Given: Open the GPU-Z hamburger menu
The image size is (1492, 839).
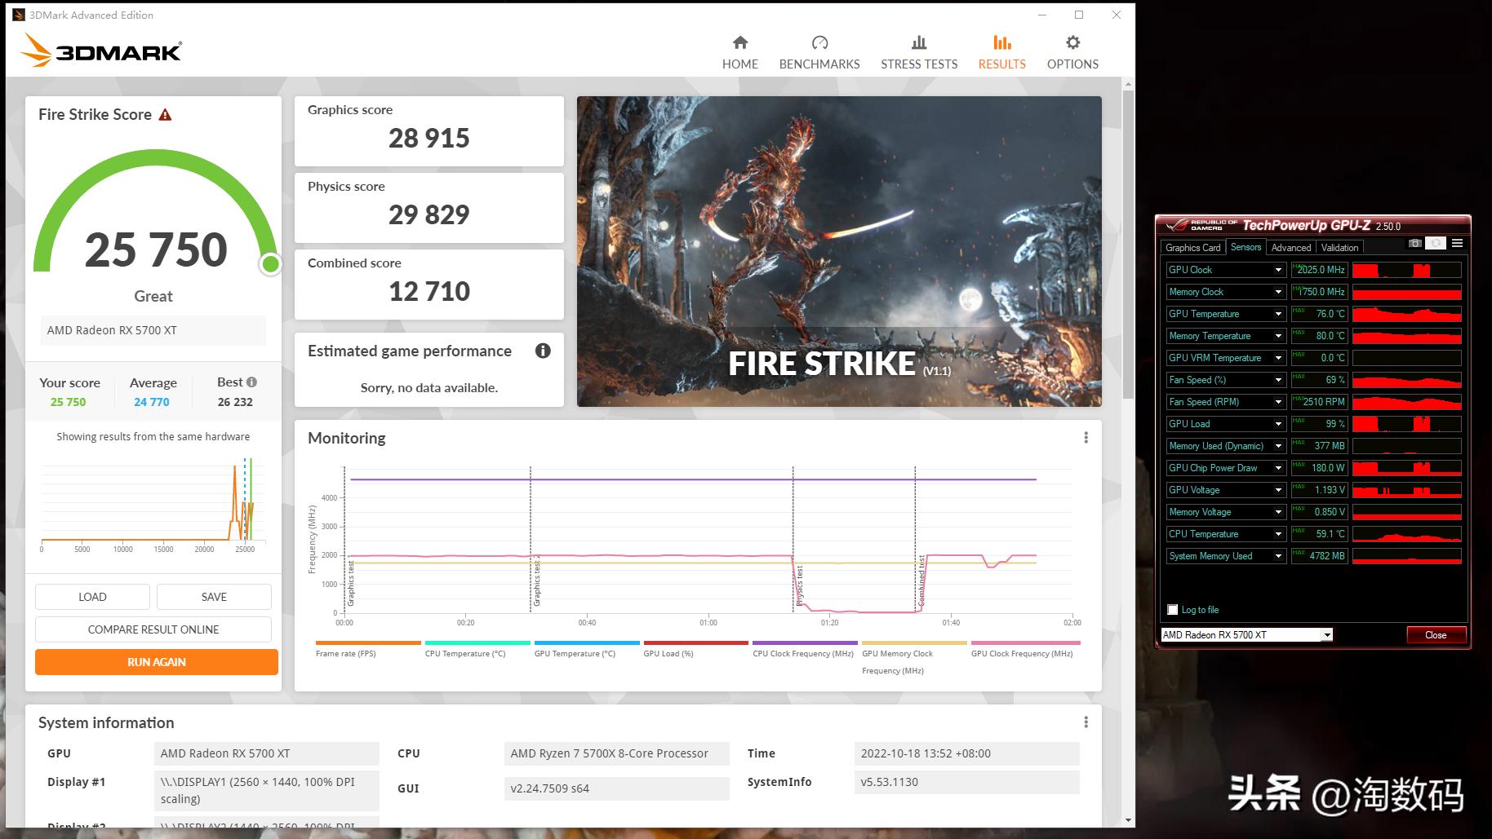Looking at the screenshot, I should click(x=1457, y=244).
